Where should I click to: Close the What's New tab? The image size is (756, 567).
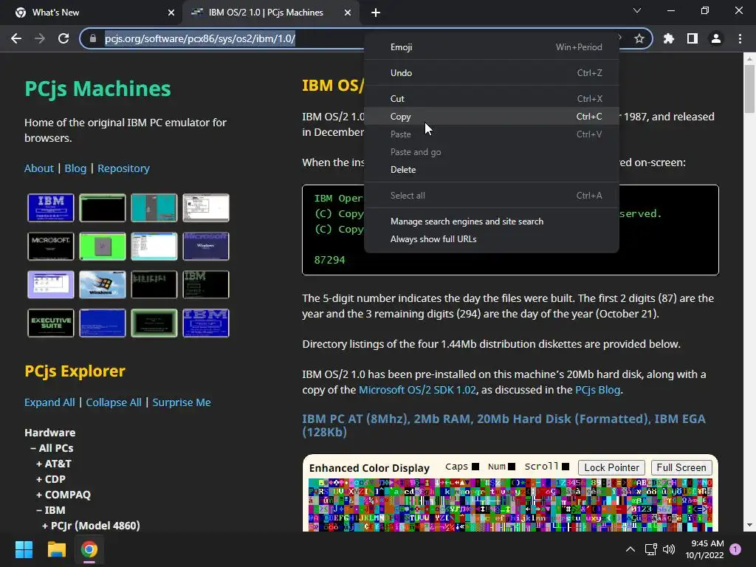pos(171,13)
